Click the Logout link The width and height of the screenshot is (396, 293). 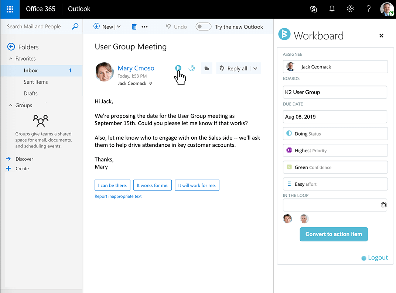[378, 258]
